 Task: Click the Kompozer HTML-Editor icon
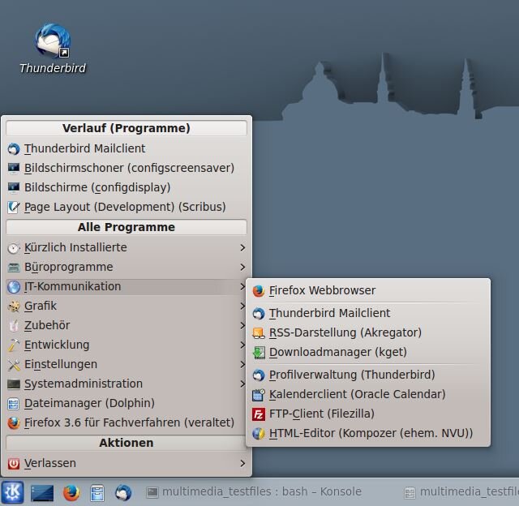(259, 434)
